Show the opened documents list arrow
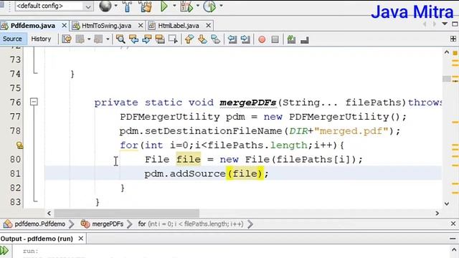 (x=445, y=24)
